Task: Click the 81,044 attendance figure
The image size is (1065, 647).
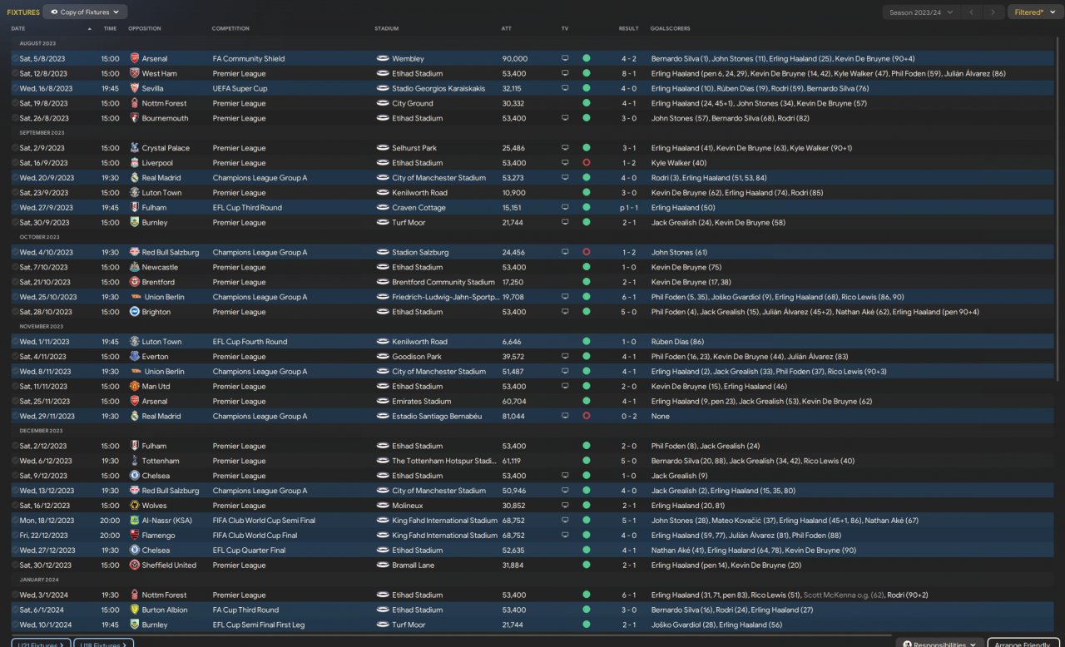Action: [x=513, y=417]
